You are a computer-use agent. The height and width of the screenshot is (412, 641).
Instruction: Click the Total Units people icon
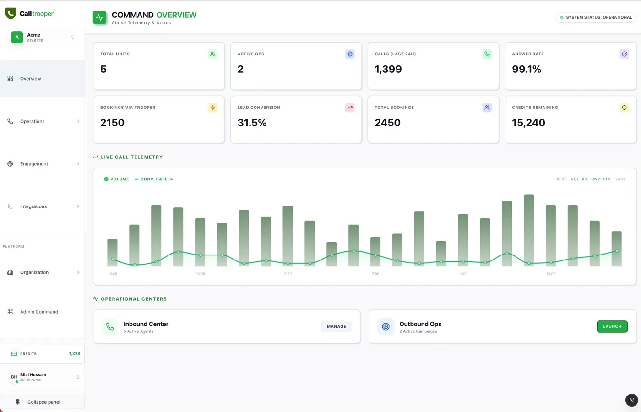click(212, 54)
